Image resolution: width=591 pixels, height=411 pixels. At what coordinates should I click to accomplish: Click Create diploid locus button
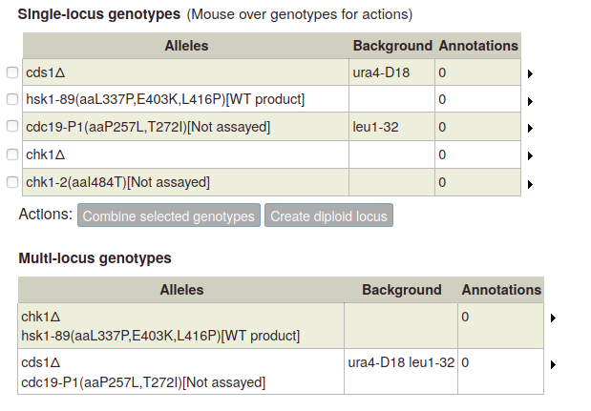328,216
